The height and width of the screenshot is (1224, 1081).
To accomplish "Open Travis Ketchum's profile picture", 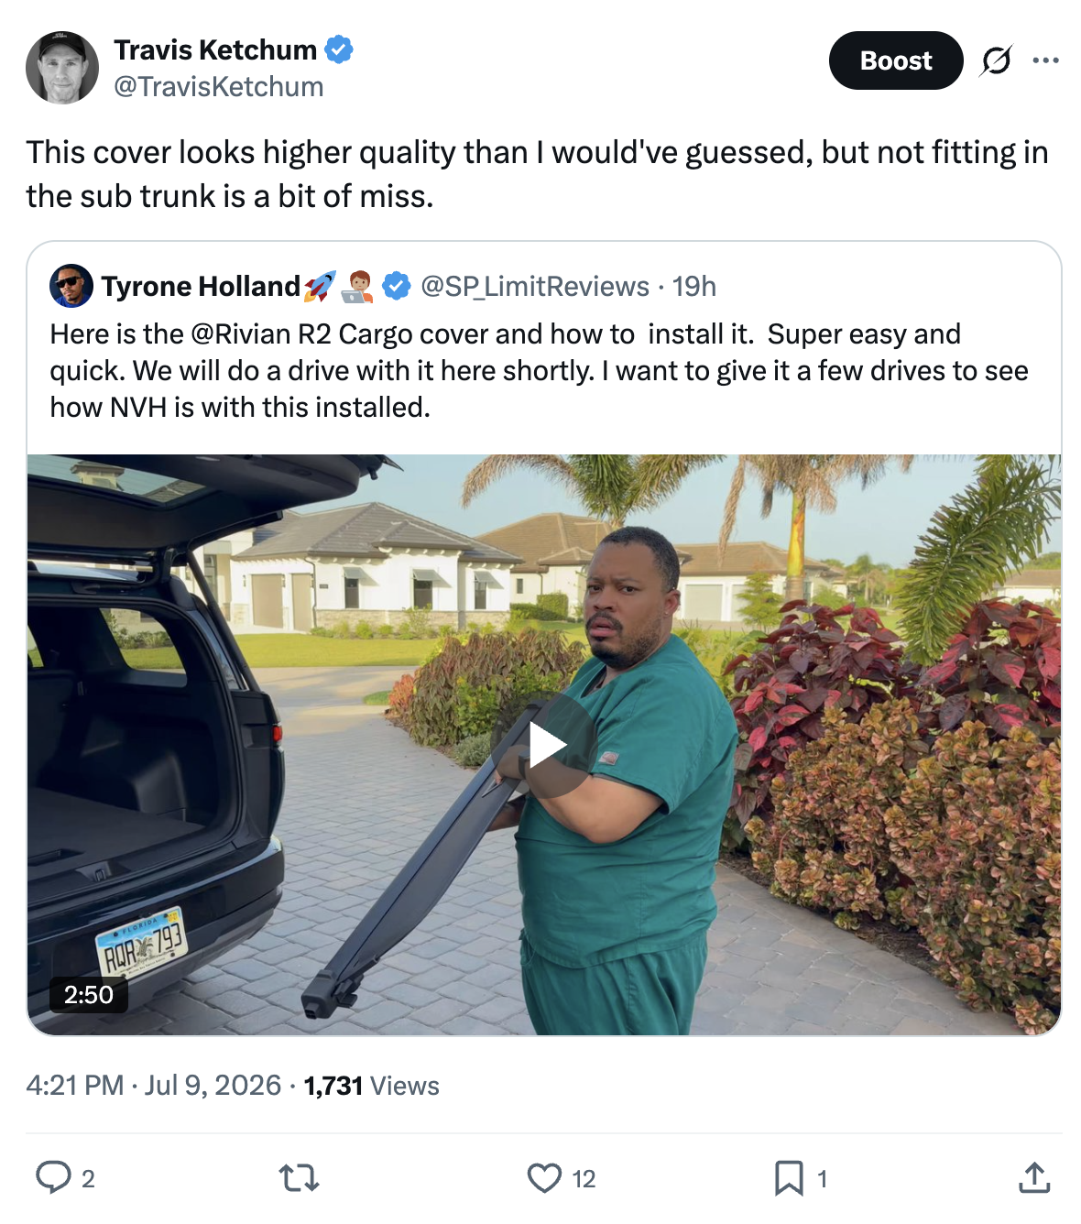I will (62, 68).
